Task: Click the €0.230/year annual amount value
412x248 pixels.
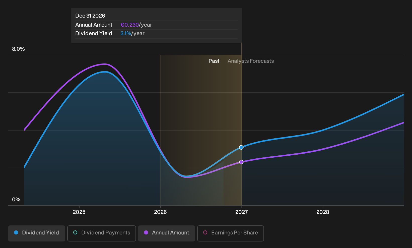Action: coord(136,25)
